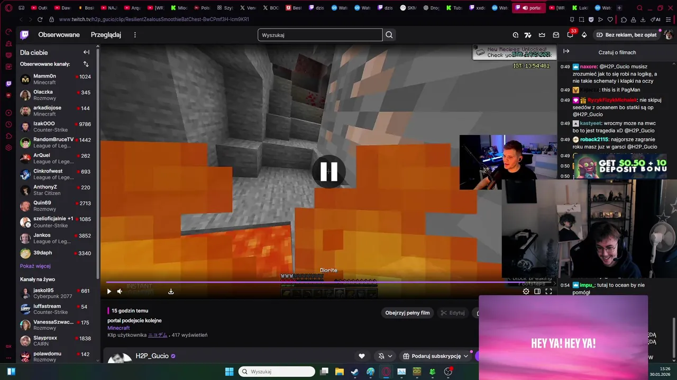Open H2P_Gucio channel name

click(152, 356)
